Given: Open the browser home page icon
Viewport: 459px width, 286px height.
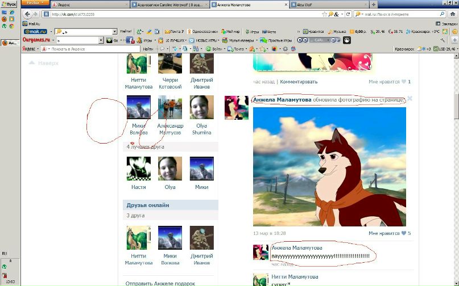Looking at the screenshot, I should click(452, 14).
